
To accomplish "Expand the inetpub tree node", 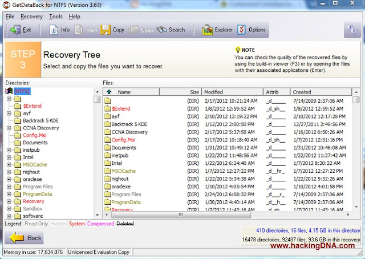I will pyautogui.click(x=9, y=150).
